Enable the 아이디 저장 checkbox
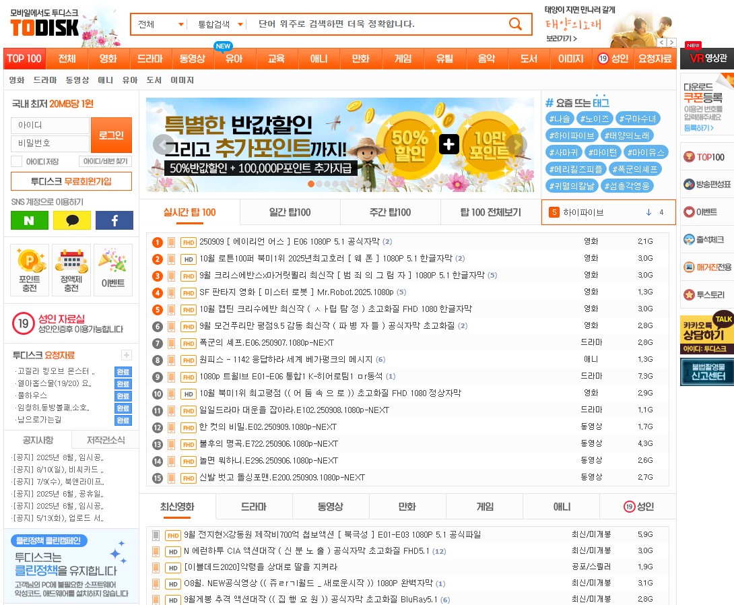Image resolution: width=734 pixels, height=605 pixels. [x=17, y=162]
